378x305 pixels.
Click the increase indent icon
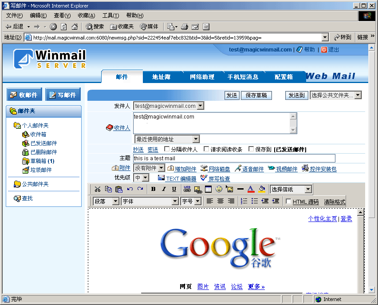click(276, 201)
